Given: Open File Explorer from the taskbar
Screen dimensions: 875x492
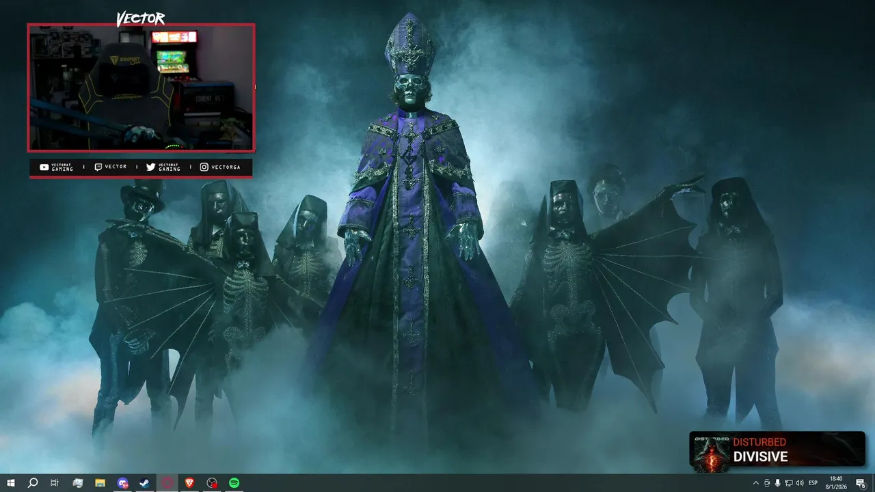Looking at the screenshot, I should point(100,483).
